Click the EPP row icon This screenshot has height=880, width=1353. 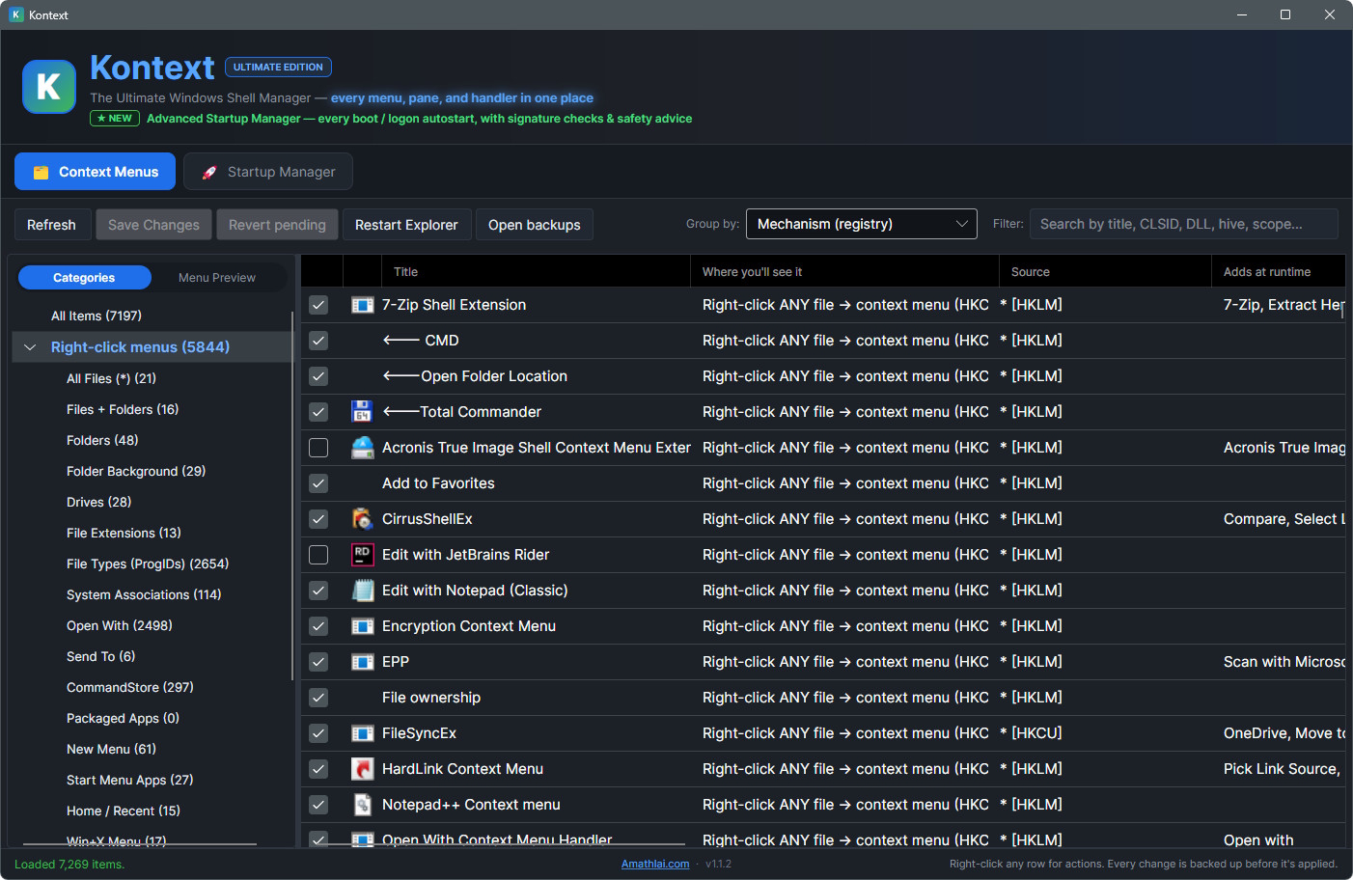363,662
